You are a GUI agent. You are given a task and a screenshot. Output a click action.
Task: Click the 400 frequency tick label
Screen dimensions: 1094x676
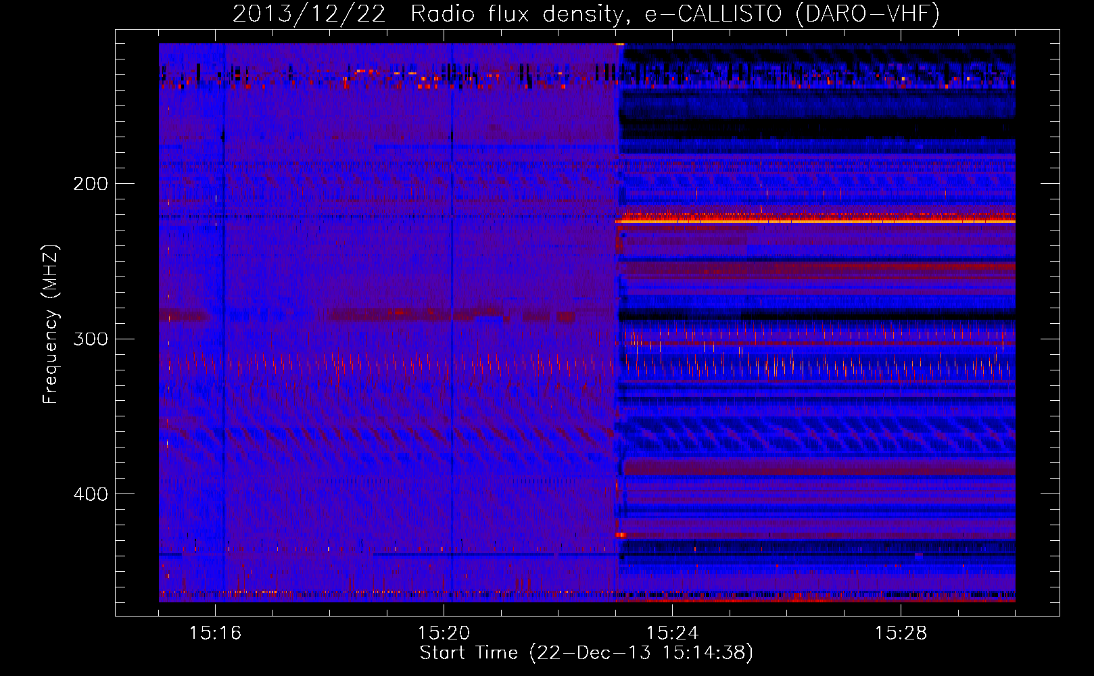click(x=91, y=494)
